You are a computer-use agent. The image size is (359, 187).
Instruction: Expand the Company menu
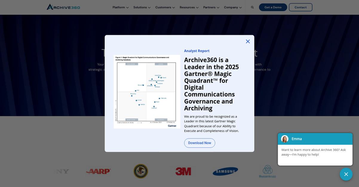click(x=233, y=7)
